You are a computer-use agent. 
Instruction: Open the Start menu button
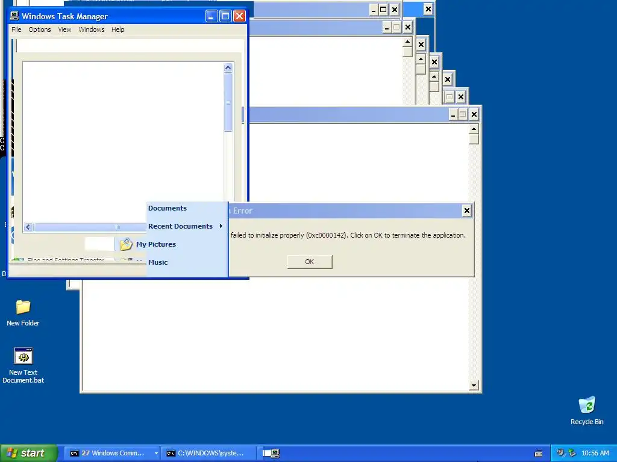pyautogui.click(x=29, y=453)
